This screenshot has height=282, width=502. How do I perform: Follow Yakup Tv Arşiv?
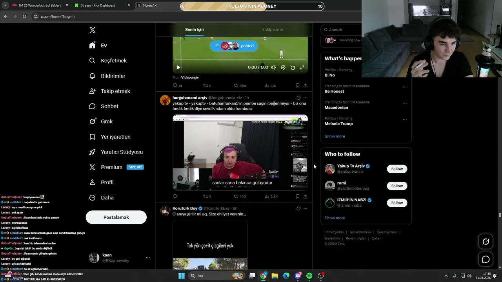[397, 169]
